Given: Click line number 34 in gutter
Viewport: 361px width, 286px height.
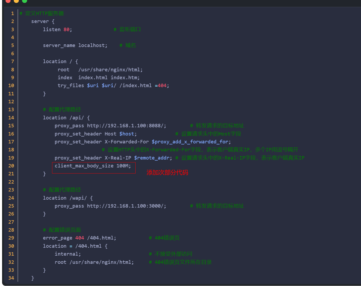Looking at the screenshot, I should (x=11, y=278).
